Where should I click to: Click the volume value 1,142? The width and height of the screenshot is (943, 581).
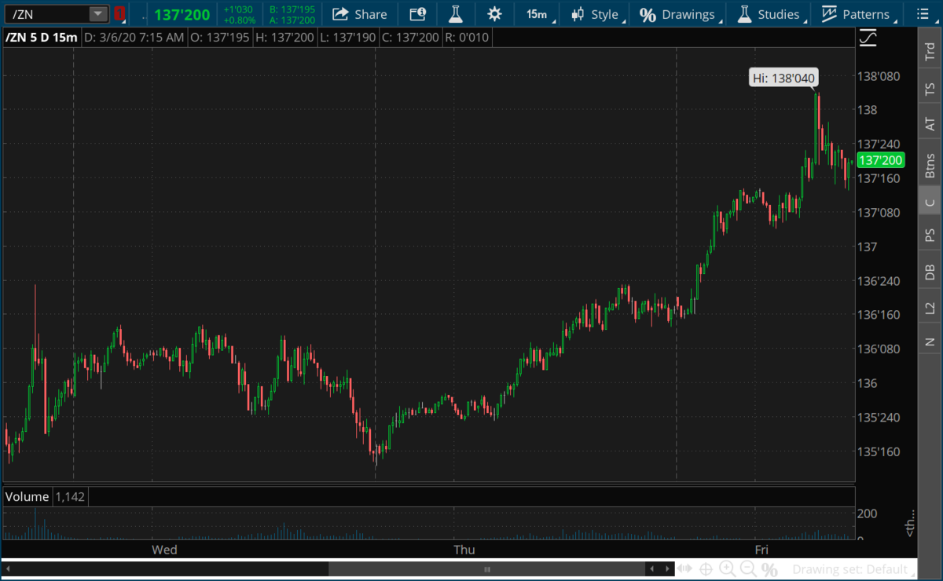[69, 496]
